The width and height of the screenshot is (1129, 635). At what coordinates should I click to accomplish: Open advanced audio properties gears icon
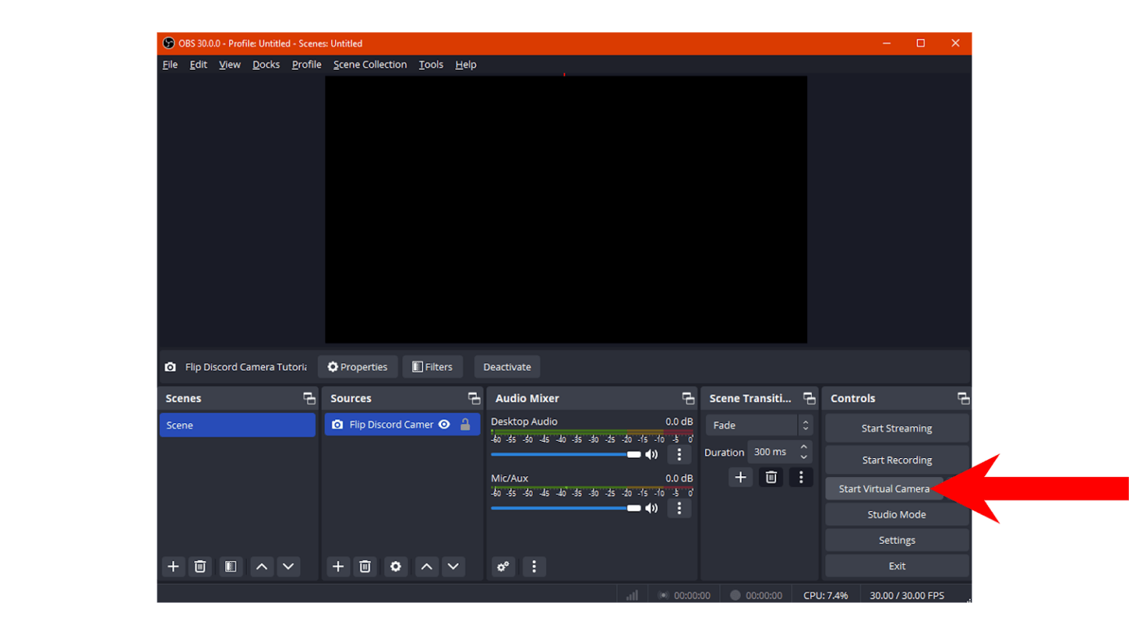point(503,566)
